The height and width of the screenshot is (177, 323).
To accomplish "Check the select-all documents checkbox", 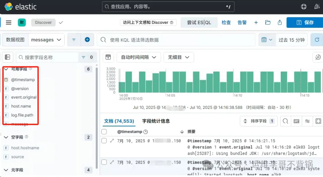I will tap(104, 132).
